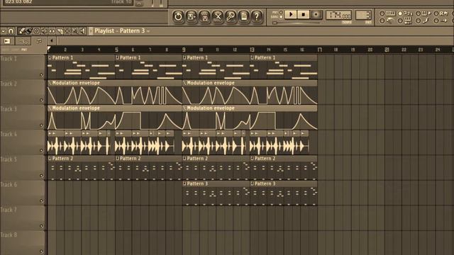Mute Track 6 using its dot

coord(41,201)
